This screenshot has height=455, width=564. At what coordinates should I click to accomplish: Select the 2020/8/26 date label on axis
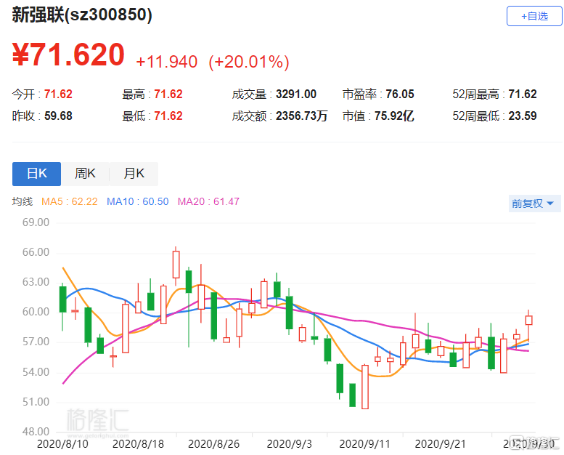pos(211,443)
